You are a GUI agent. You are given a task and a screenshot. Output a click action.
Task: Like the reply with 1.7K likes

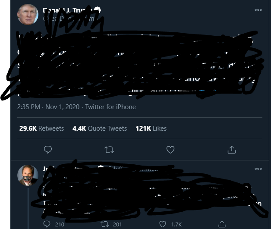pos(163,224)
